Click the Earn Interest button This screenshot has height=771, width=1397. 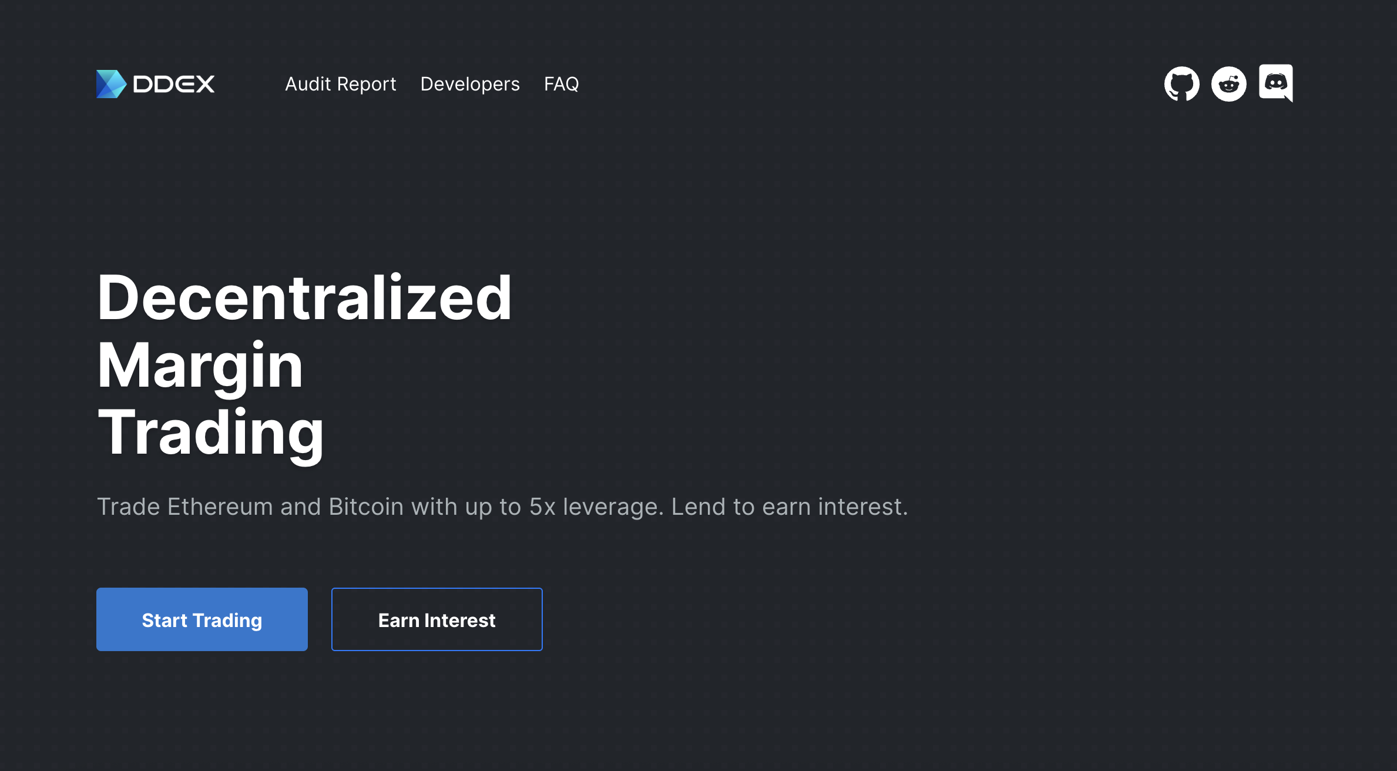(x=436, y=619)
